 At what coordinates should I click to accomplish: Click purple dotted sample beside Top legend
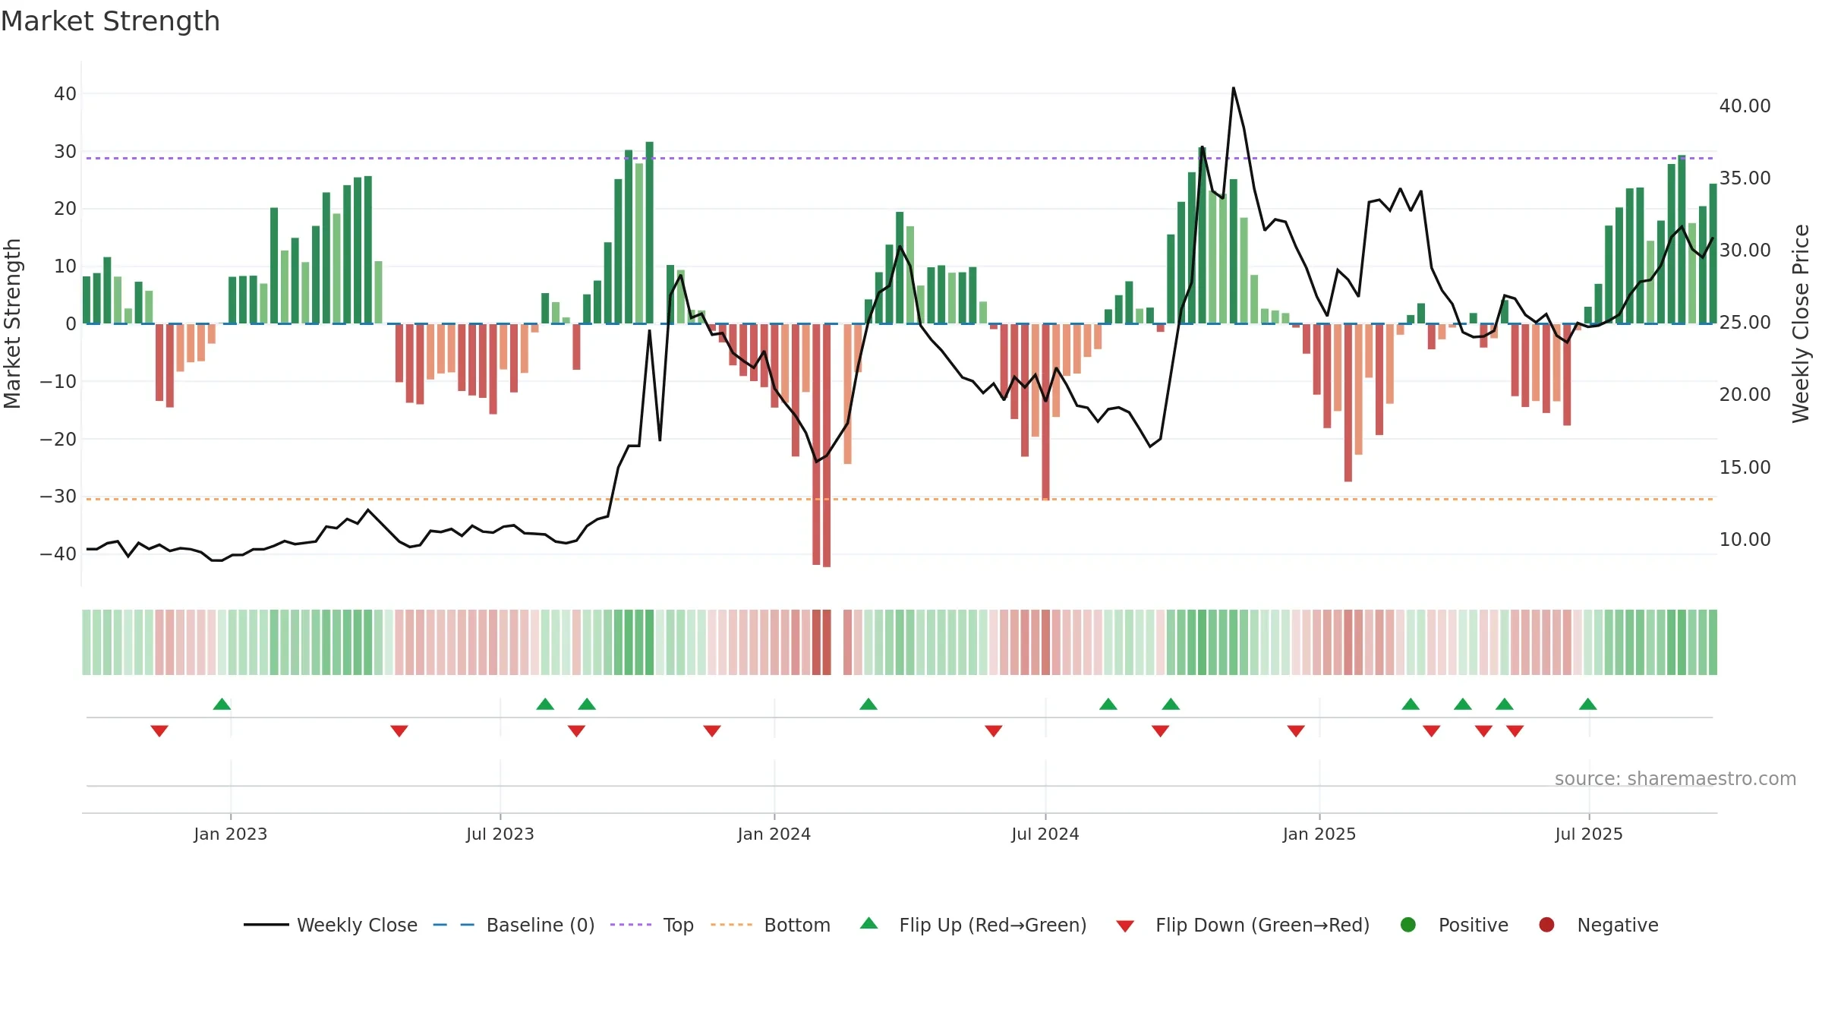click(x=631, y=925)
